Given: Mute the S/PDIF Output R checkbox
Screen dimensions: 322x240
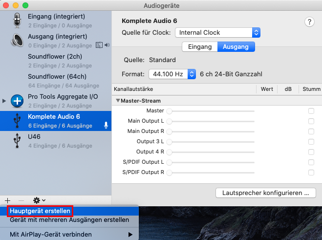Looking at the screenshot, I should pyautogui.click(x=311, y=173).
